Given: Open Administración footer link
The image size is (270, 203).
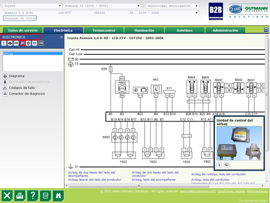Looking at the screenshot, I should click(257, 191).
